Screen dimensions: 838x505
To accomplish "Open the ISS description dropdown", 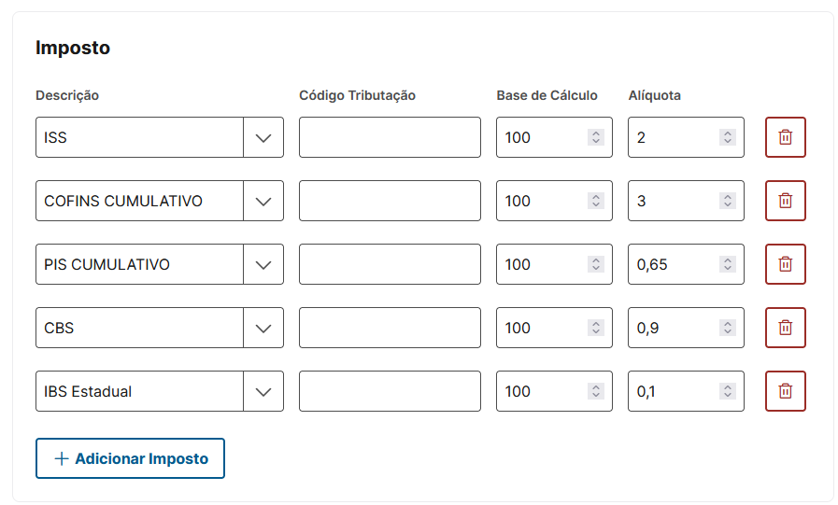I will (x=263, y=137).
